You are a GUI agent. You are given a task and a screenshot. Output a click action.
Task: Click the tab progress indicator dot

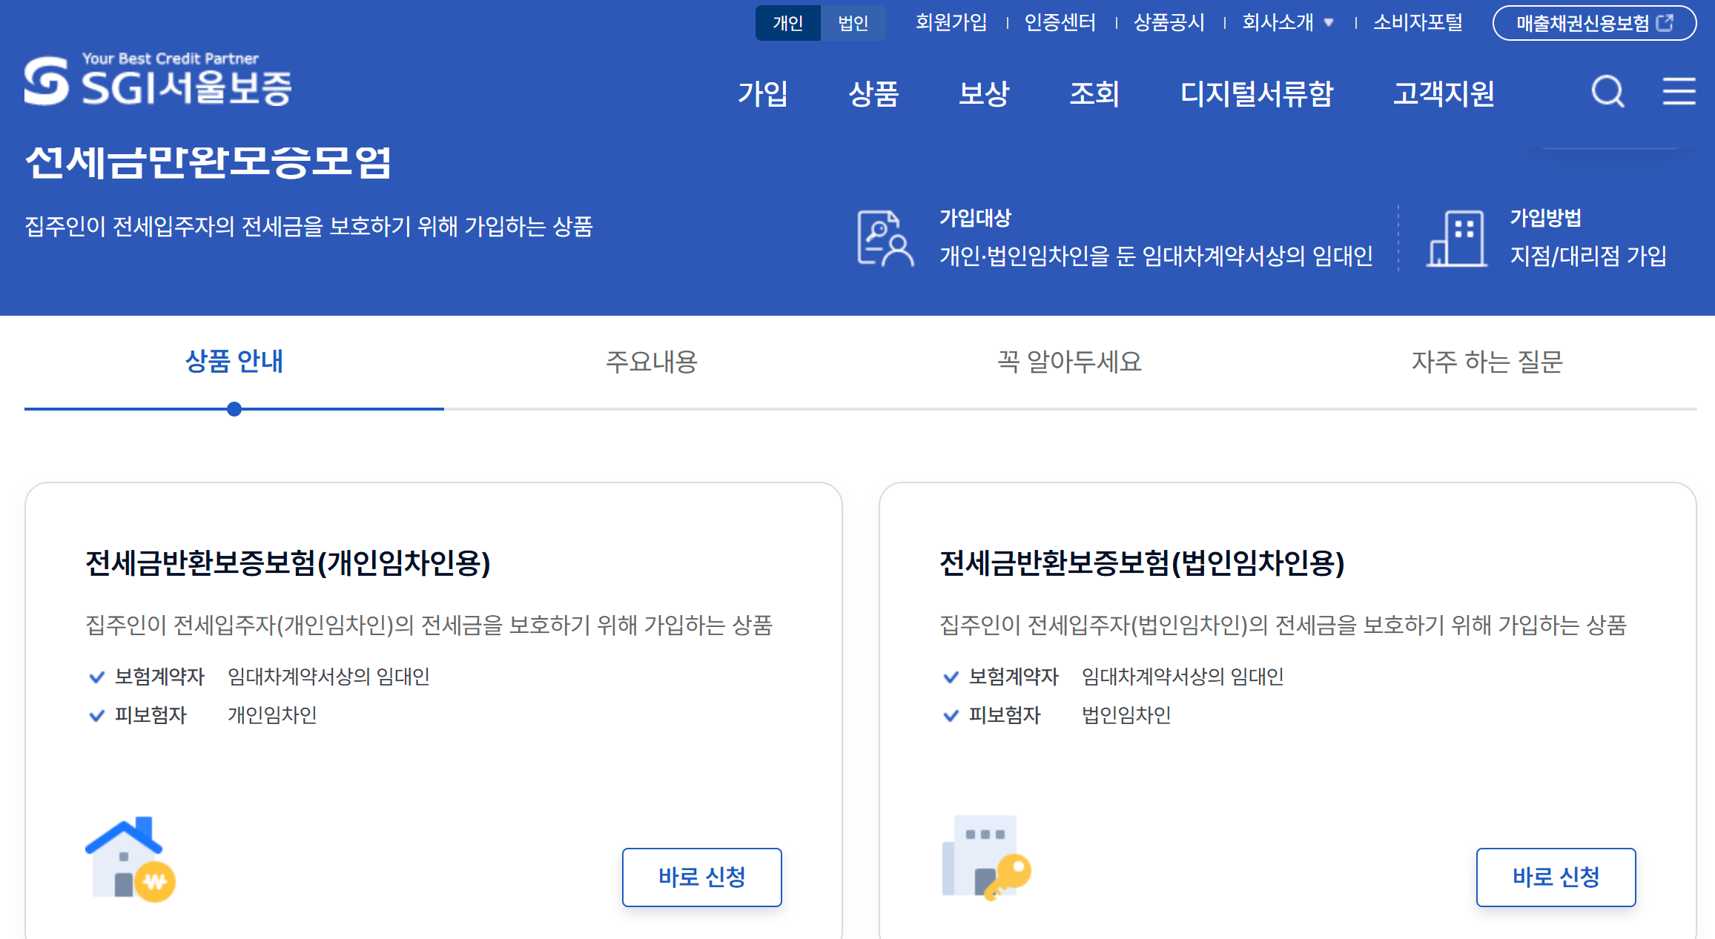tap(235, 408)
